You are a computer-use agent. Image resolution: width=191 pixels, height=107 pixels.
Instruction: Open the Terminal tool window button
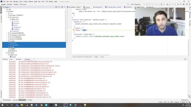(22, 100)
